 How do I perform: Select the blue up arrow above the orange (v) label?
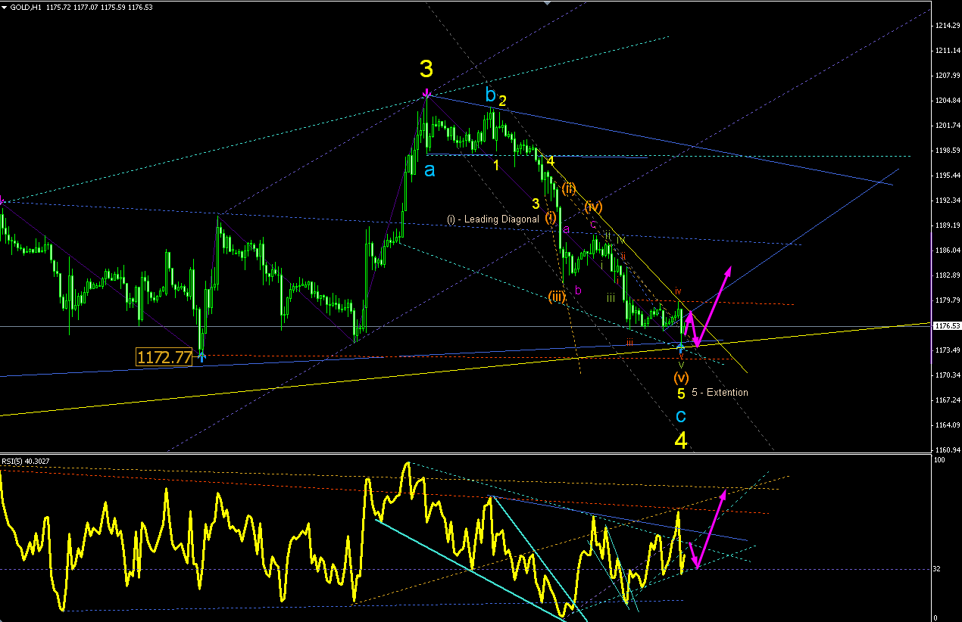(x=681, y=347)
